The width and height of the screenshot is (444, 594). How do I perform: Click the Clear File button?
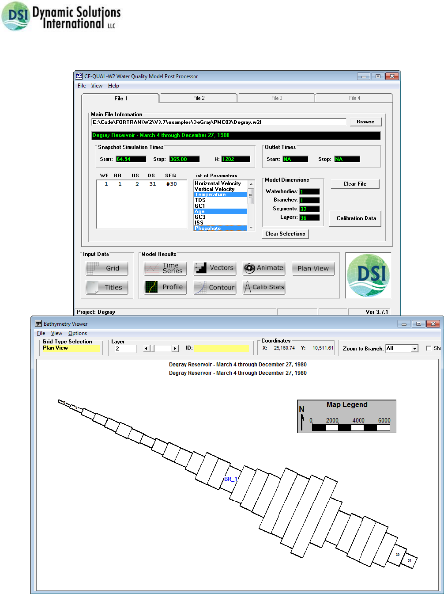click(x=355, y=184)
